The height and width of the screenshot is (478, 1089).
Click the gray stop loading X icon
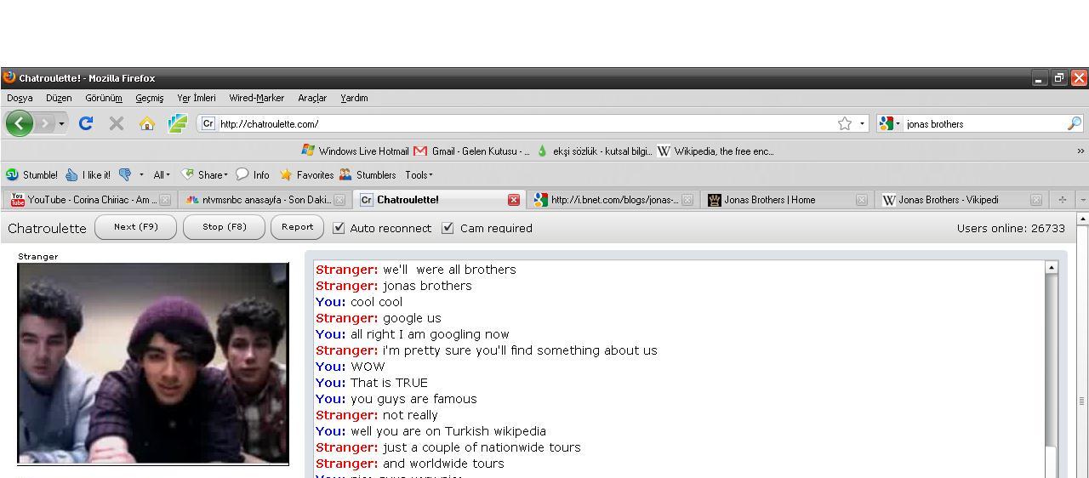pos(117,123)
